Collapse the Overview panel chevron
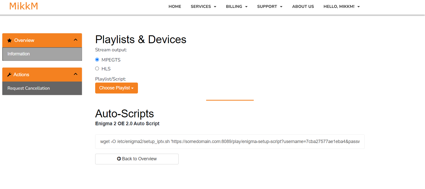 click(76, 40)
